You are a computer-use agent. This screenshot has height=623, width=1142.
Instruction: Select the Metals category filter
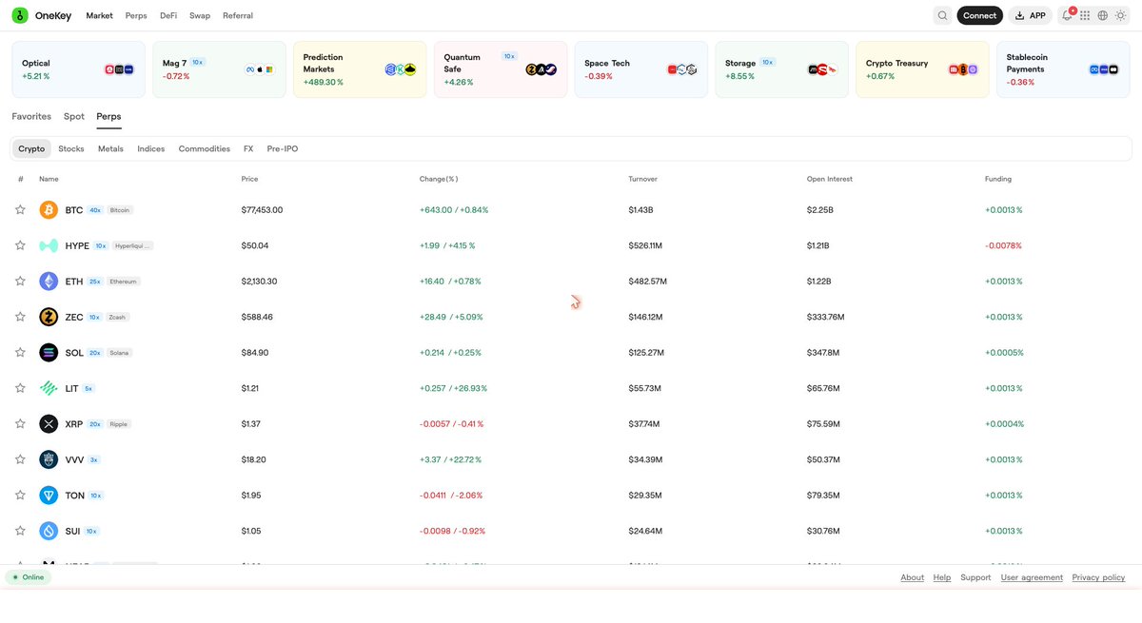point(110,148)
